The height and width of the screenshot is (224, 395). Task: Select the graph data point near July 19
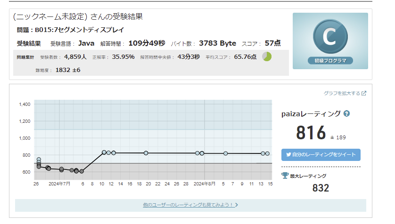click(146, 153)
